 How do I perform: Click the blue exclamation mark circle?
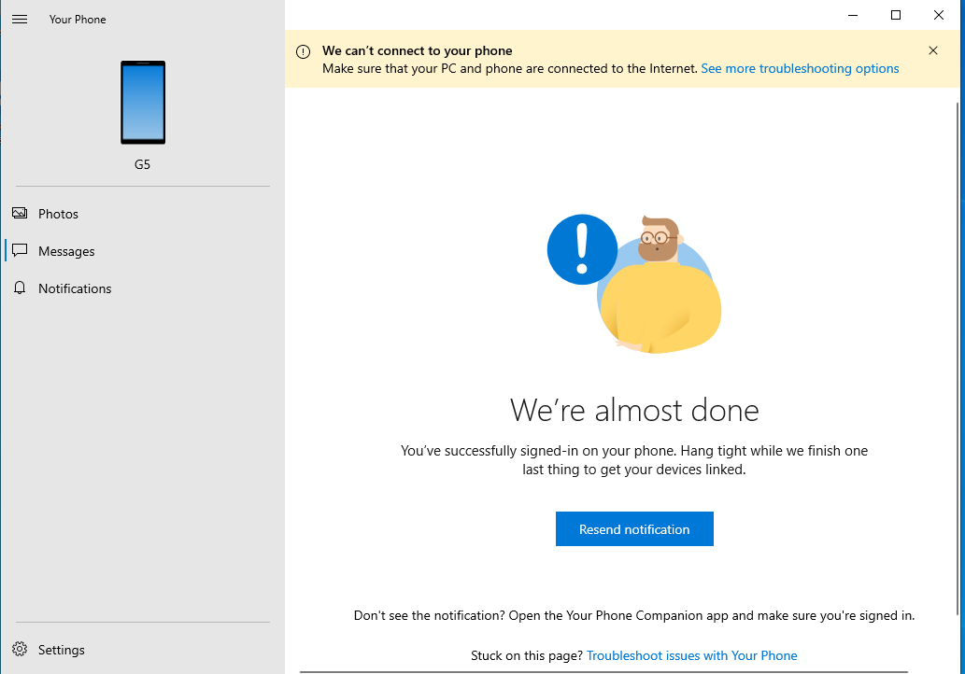click(x=582, y=249)
